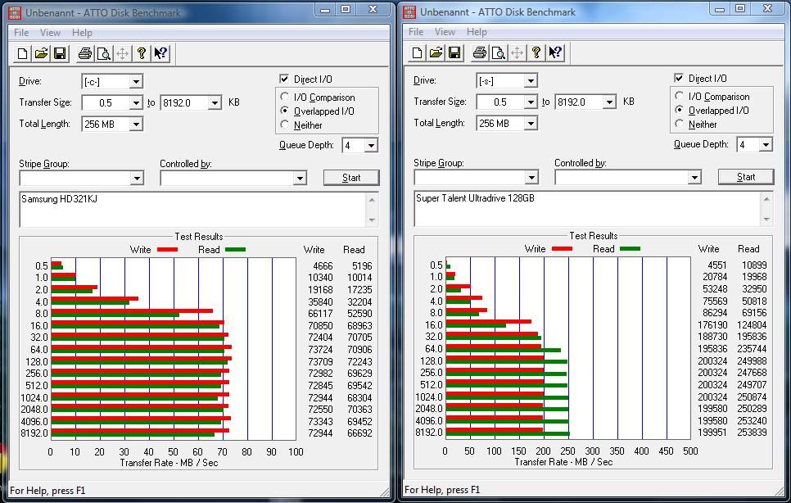This screenshot has height=503, width=791.
Task: Click description scrollbar down arrow, left window
Action: point(372,220)
